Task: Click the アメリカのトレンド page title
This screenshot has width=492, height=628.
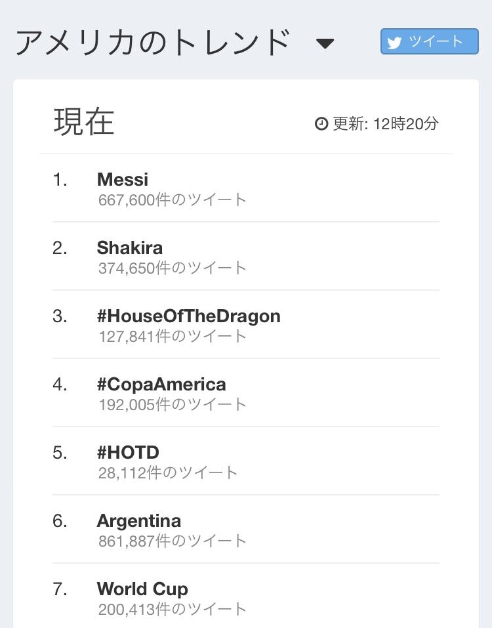Action: click(153, 43)
